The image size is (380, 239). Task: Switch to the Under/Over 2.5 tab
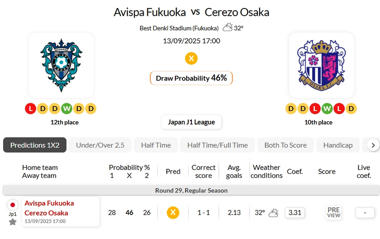tap(100, 145)
